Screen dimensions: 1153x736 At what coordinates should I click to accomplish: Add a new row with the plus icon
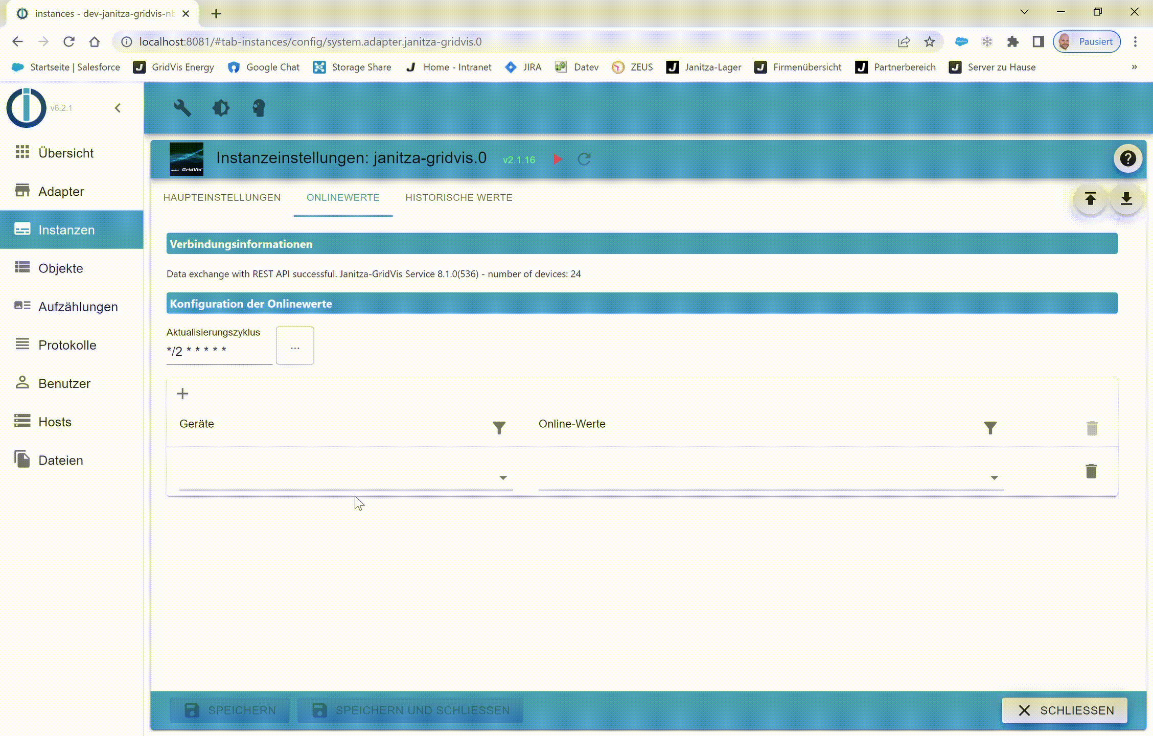pyautogui.click(x=182, y=393)
